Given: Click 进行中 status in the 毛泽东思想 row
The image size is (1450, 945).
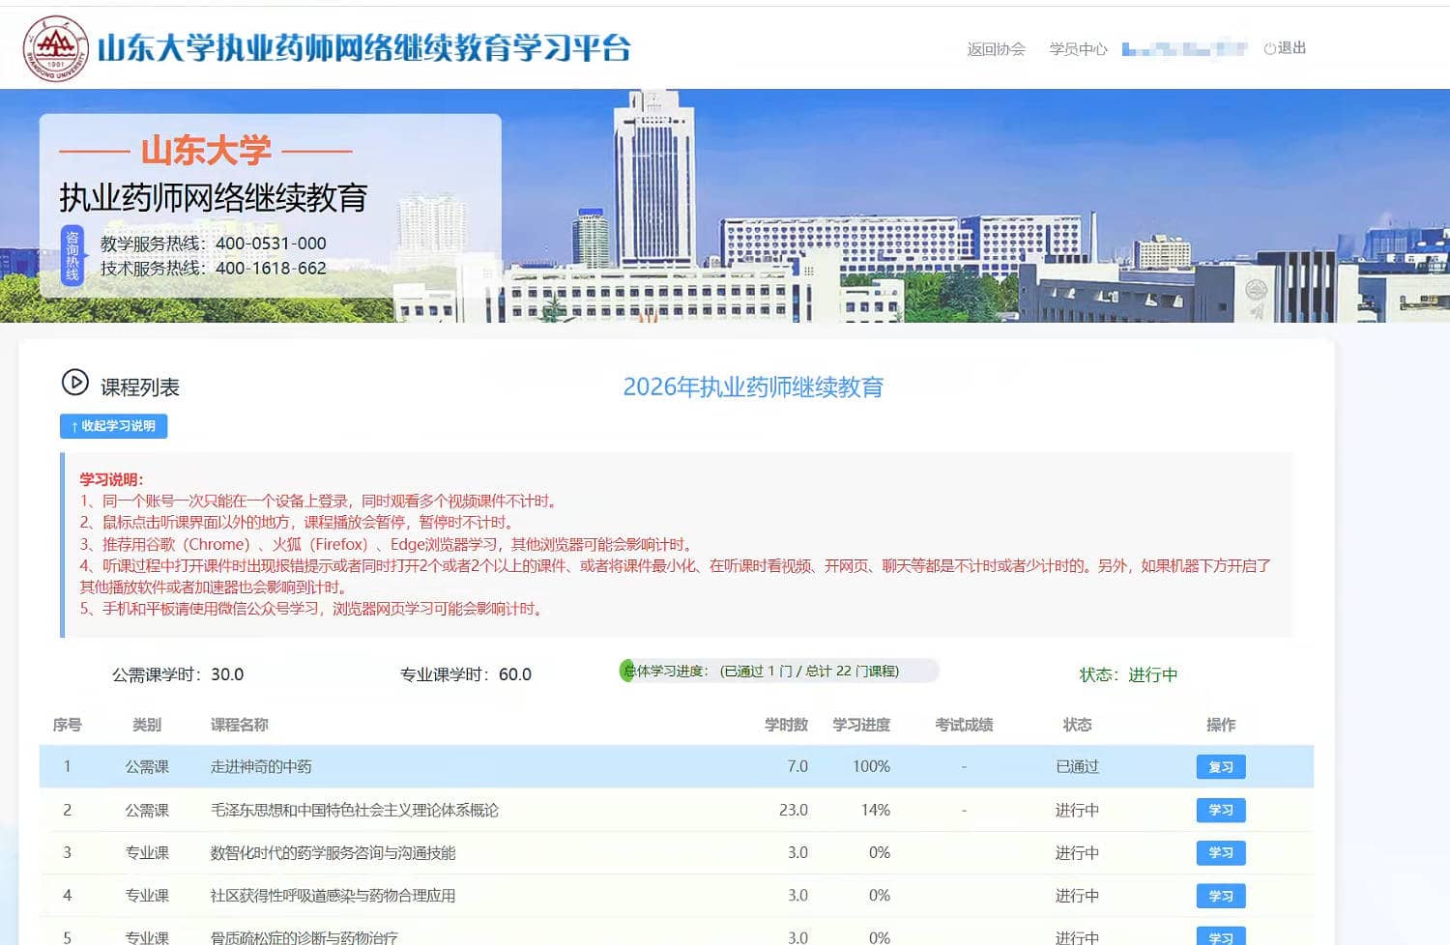Looking at the screenshot, I should [x=1077, y=810].
